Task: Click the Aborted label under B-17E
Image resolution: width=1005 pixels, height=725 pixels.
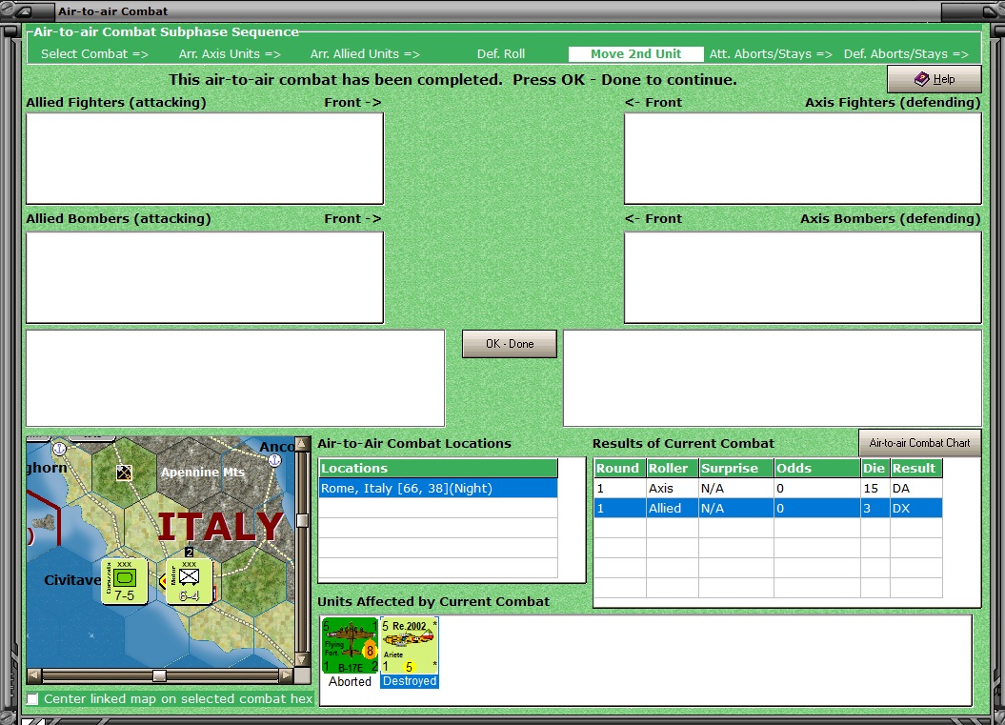Action: click(350, 681)
